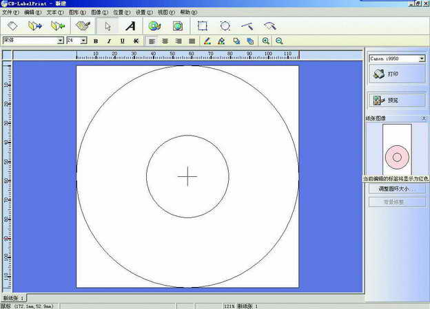Viewport: 430px width, 309px height.
Task: Select the text tool with letter A
Action: [130, 26]
